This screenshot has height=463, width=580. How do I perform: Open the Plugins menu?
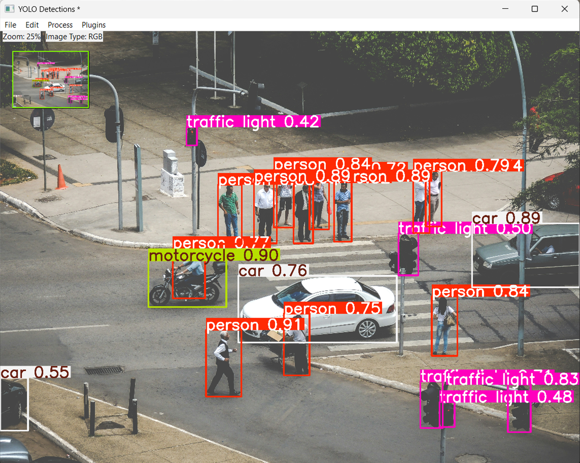(93, 25)
